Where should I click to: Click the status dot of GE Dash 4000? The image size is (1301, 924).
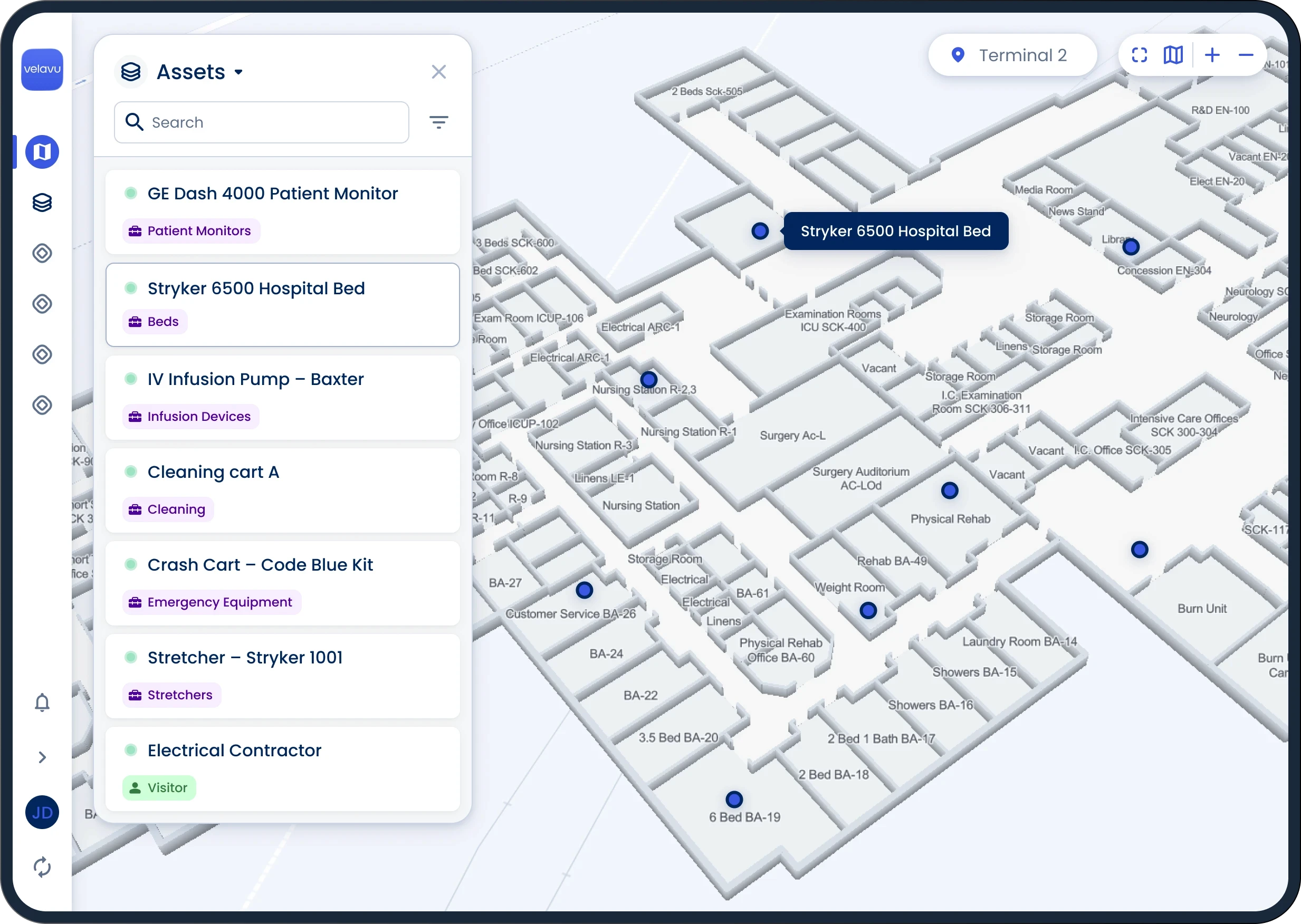click(131, 194)
